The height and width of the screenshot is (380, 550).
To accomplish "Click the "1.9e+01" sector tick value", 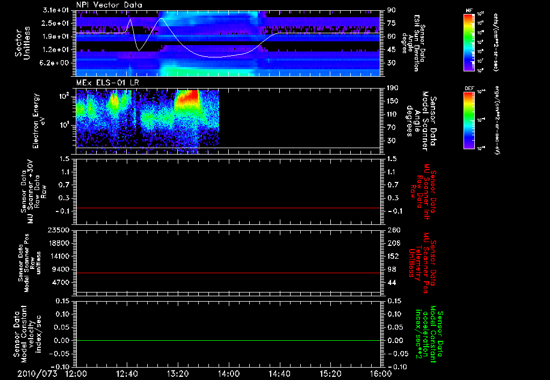I will [56, 36].
